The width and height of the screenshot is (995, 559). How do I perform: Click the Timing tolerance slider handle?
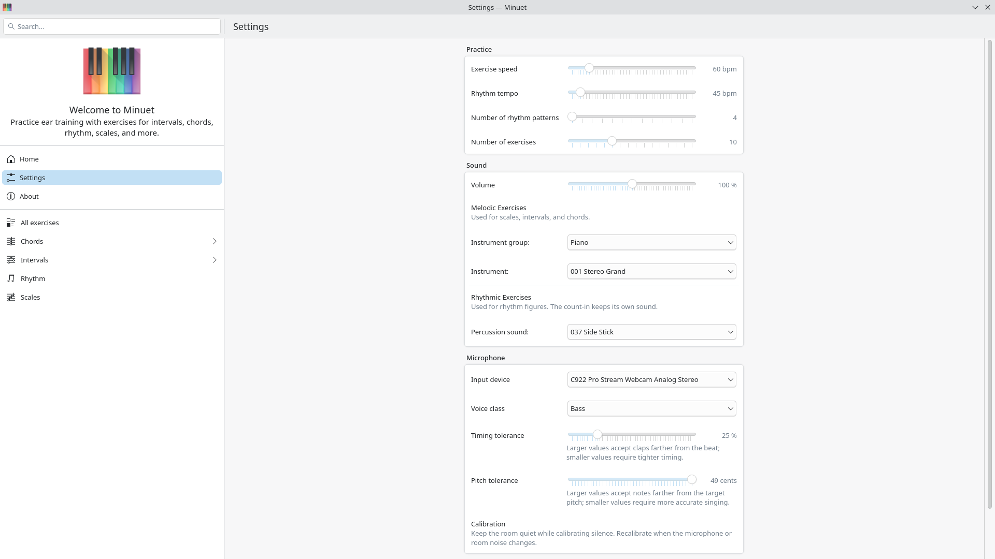[x=598, y=434]
